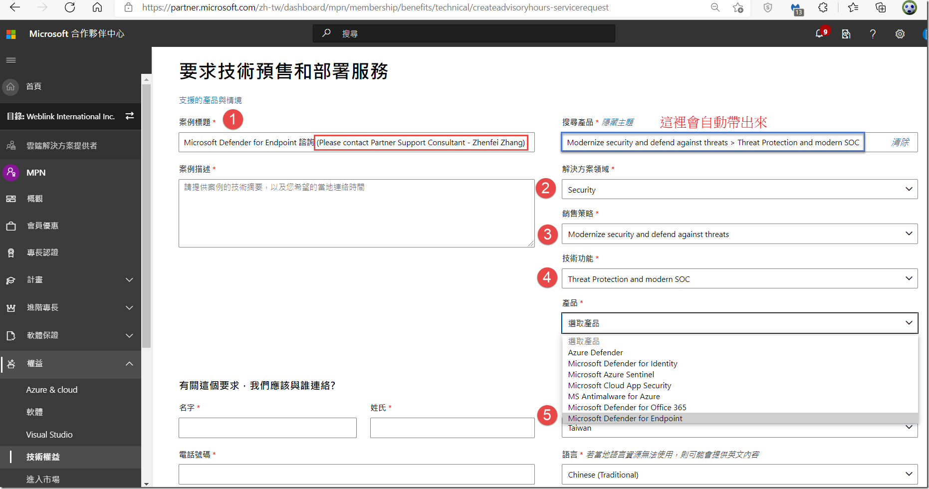Screen dimensions: 929x489
Task: Open the shield tracking-prevention extension icon
Action: tap(768, 7)
